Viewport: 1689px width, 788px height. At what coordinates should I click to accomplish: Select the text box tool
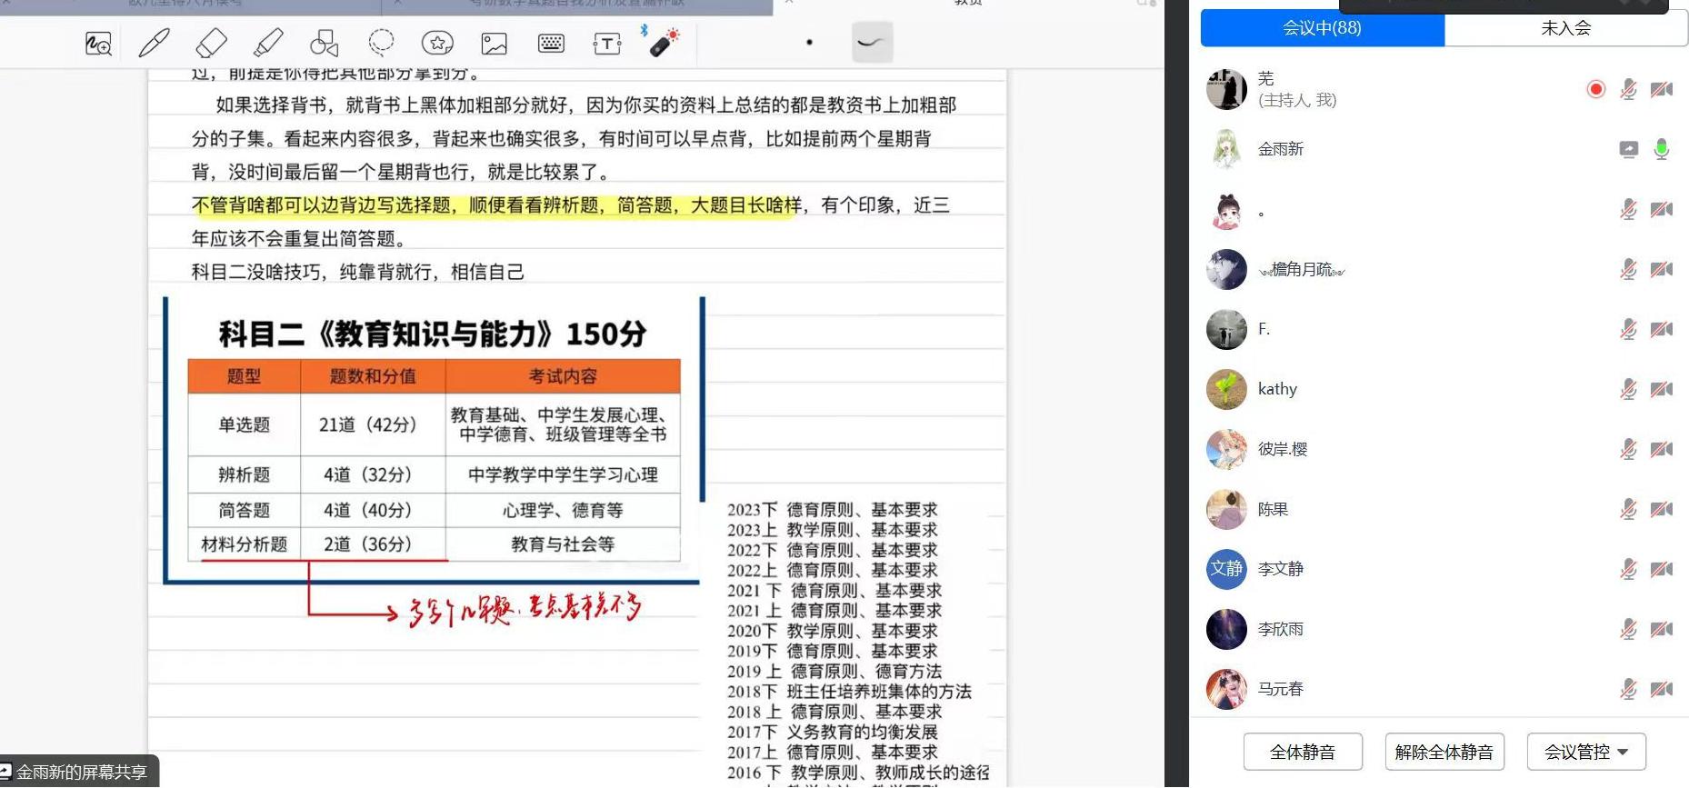point(606,43)
